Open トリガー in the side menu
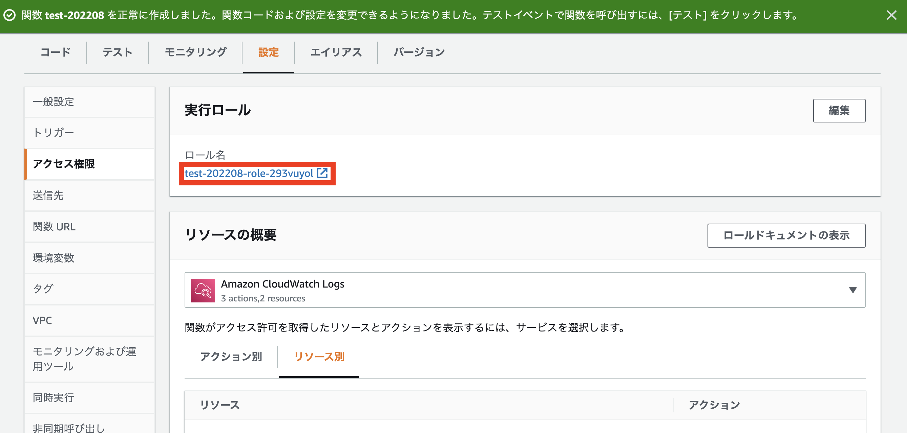Viewport: 907px width, 433px height. pyautogui.click(x=54, y=133)
